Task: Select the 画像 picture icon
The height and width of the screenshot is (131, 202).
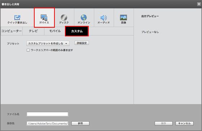Action: (x=123, y=18)
